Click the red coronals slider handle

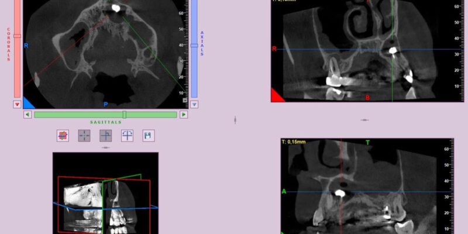(18, 36)
